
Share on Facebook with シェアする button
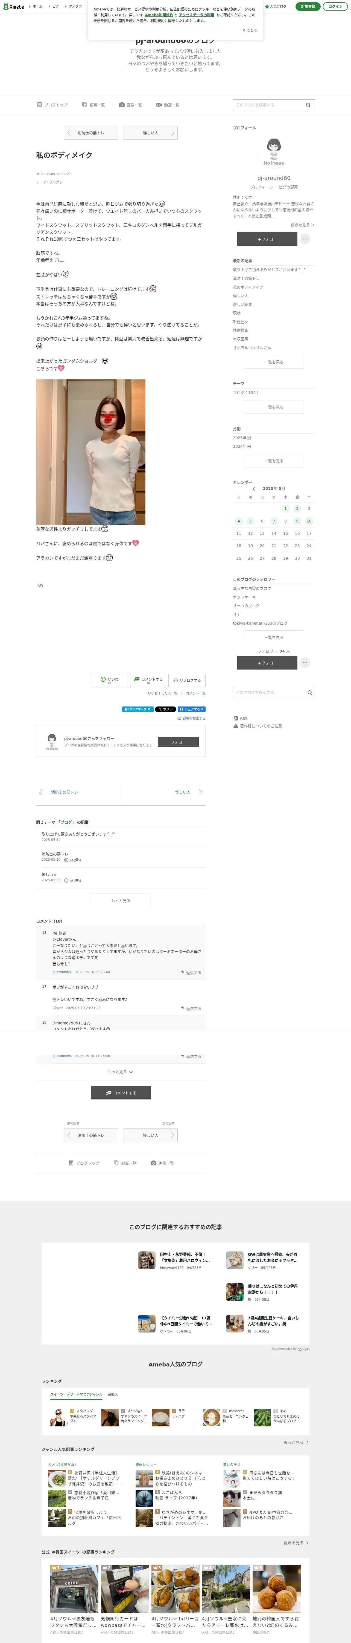point(191,709)
